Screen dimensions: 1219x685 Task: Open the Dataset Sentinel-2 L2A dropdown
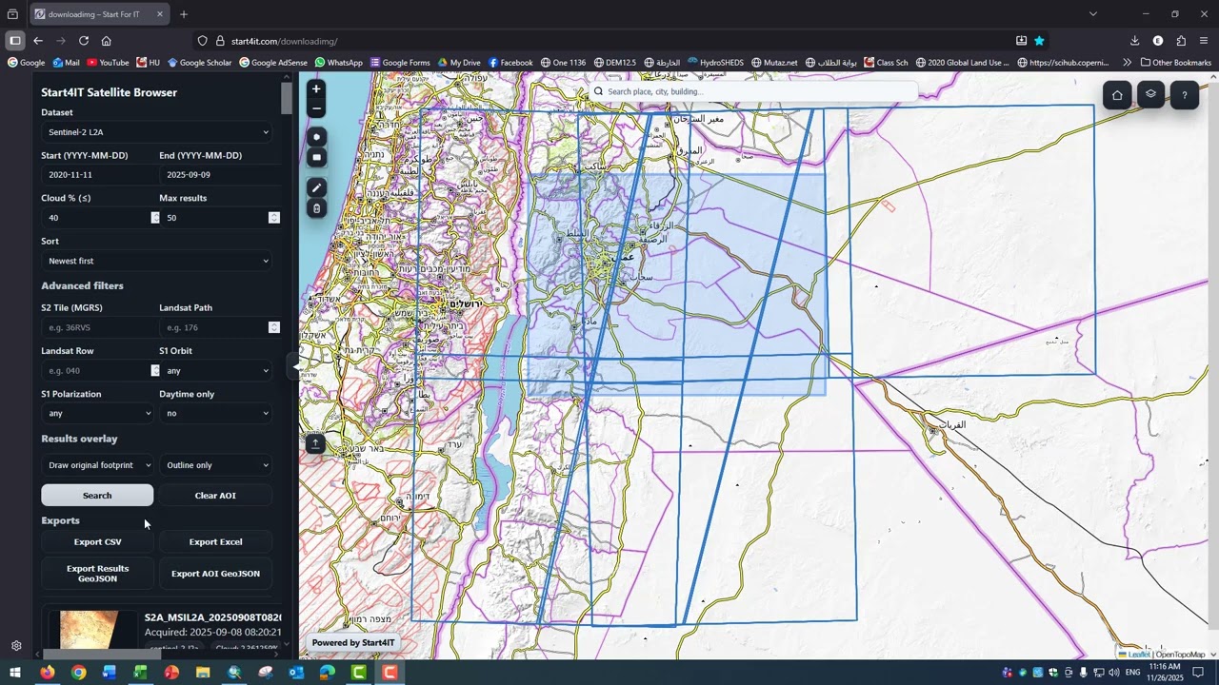[x=157, y=132]
